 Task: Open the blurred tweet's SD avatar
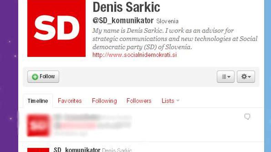pos(38,125)
